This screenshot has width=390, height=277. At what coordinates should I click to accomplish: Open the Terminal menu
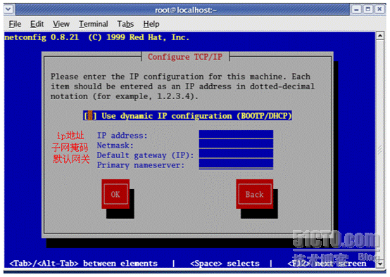[93, 24]
